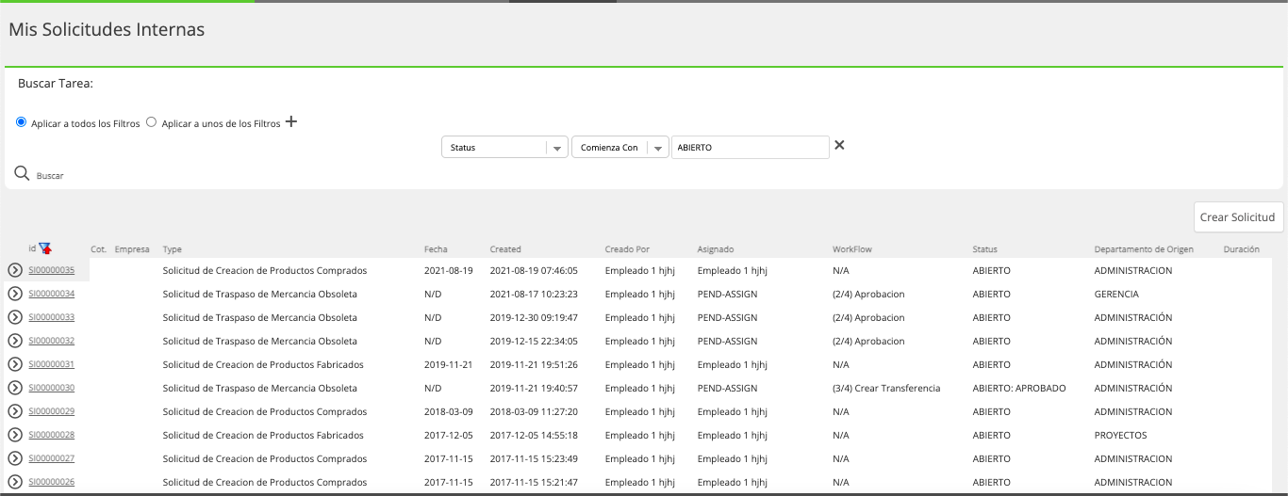Click the Empresa column header
1288x496 pixels.
point(132,249)
